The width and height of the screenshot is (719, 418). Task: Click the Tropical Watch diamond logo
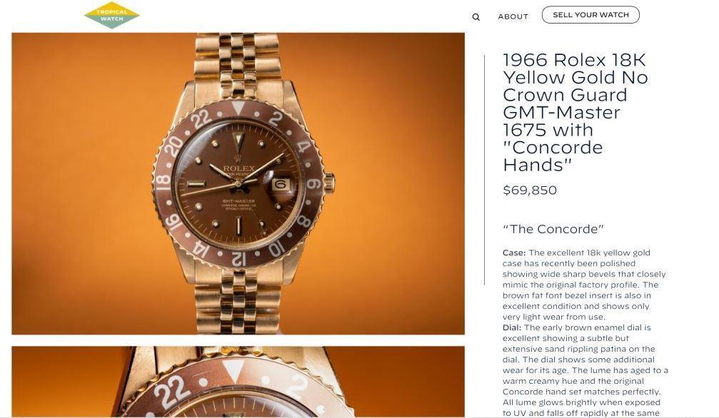pos(112,15)
